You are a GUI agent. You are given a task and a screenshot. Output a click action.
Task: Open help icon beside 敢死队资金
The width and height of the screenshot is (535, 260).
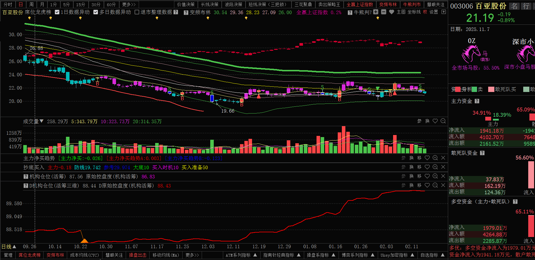coord(482,153)
